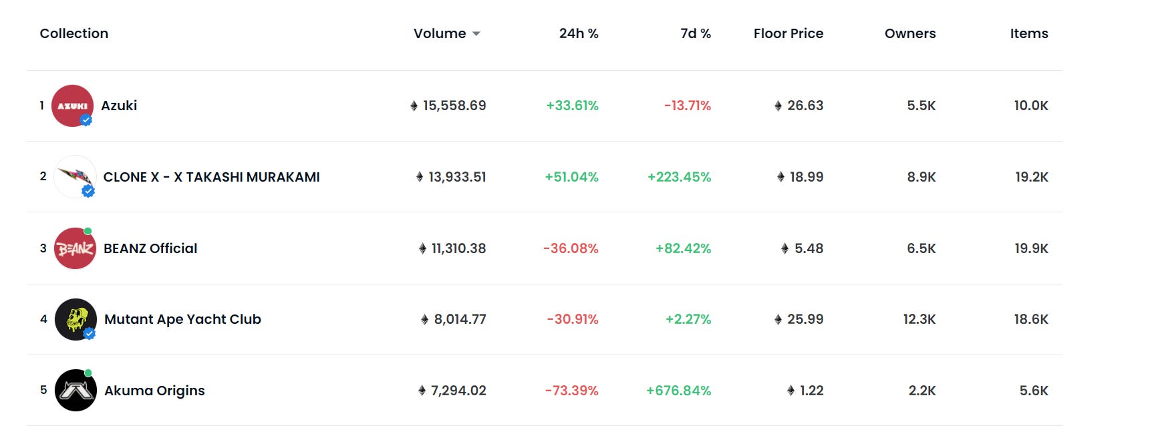Viewport: 1152px width, 428px height.
Task: Open the Akuma Origins black logo
Action: click(x=76, y=391)
